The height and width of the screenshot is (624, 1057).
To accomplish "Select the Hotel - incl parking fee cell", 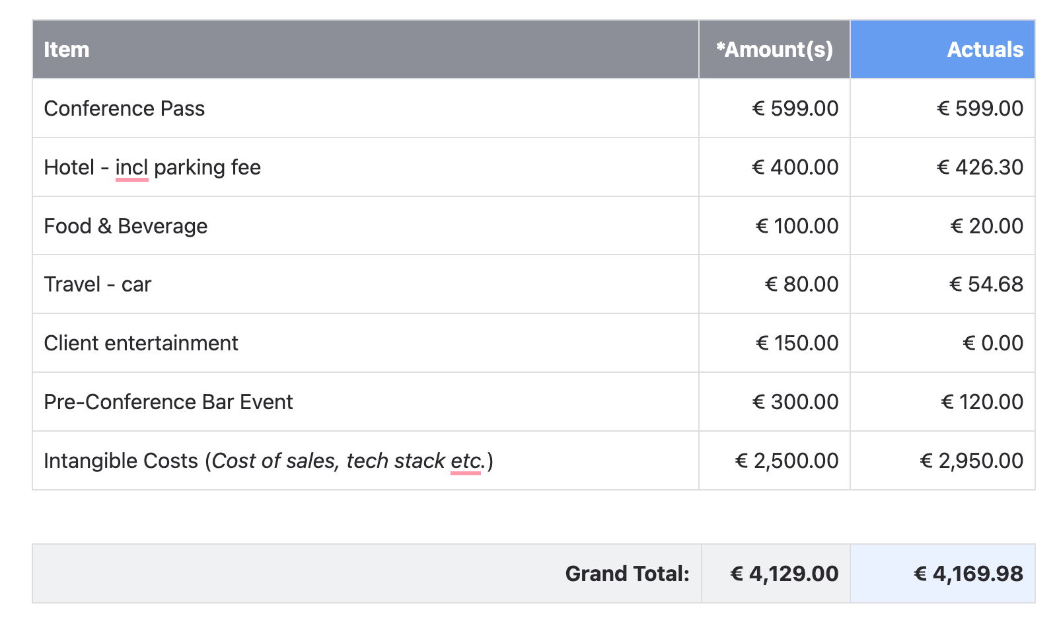I will click(x=365, y=167).
